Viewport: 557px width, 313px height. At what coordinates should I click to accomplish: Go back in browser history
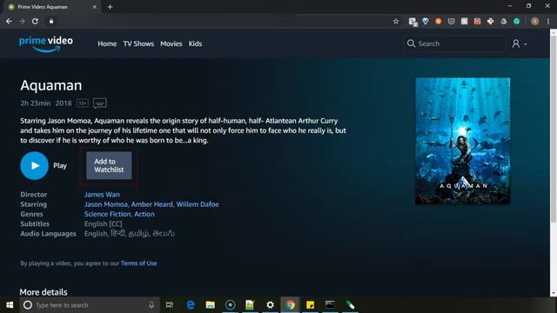click(x=9, y=21)
